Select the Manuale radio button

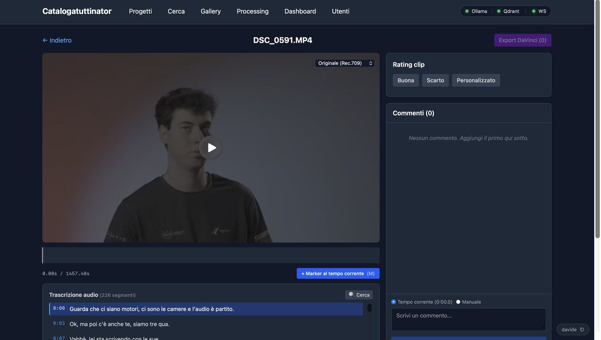458,302
